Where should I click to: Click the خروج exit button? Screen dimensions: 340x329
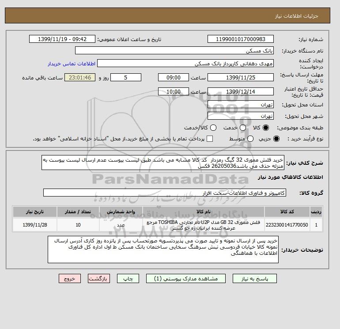[70, 279]
